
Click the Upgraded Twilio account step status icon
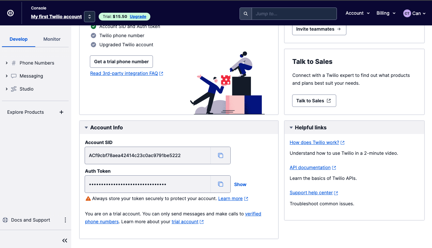(93, 45)
